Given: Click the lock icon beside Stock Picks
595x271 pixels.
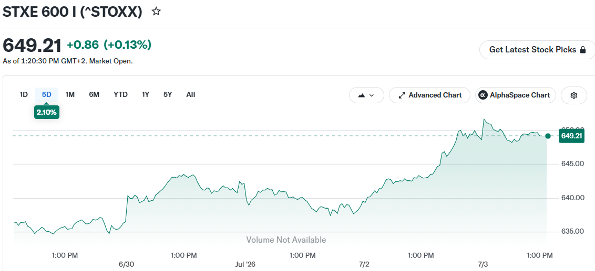Looking at the screenshot, I should pos(583,50).
